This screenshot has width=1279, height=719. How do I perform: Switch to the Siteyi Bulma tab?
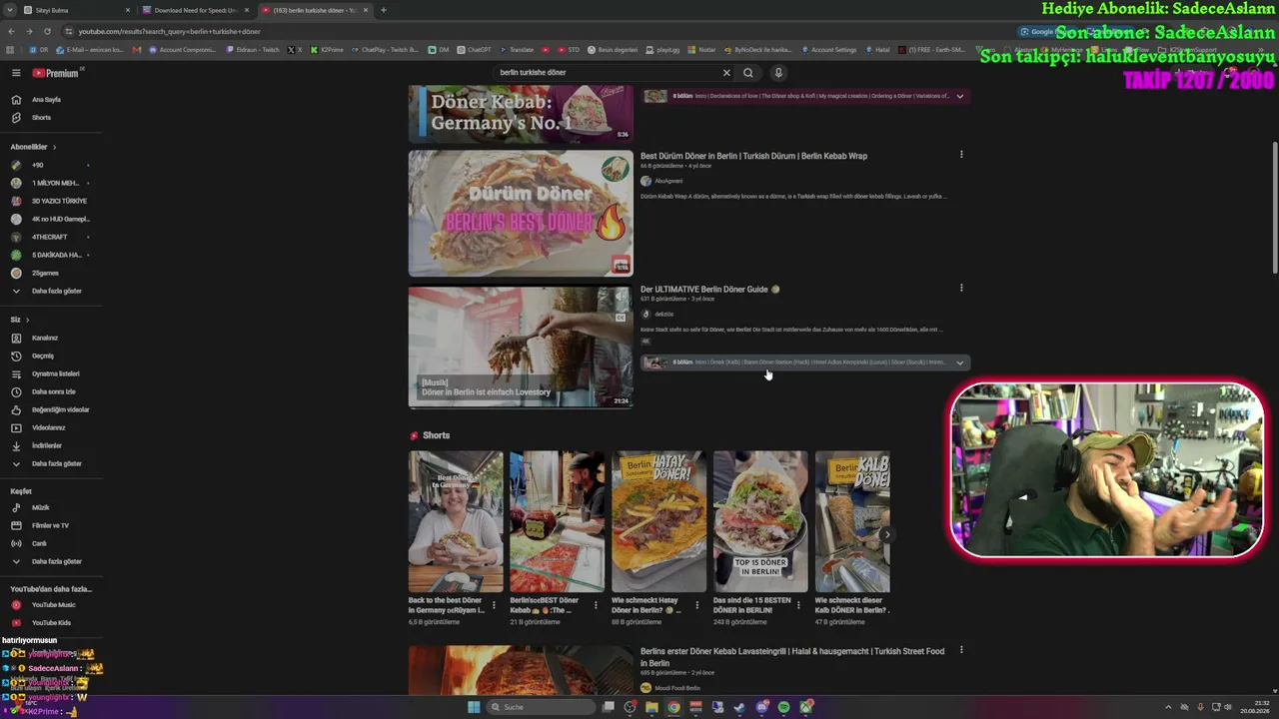(x=77, y=10)
